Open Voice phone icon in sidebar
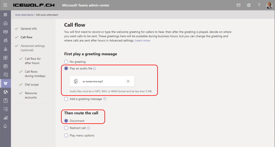Viewport: 275px width, 147px height. coord(5,83)
